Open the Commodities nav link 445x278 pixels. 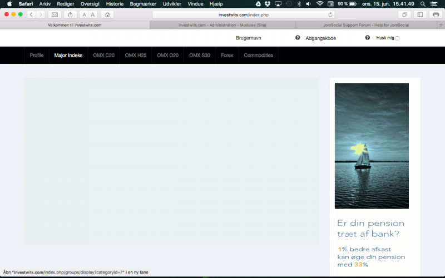pos(258,55)
